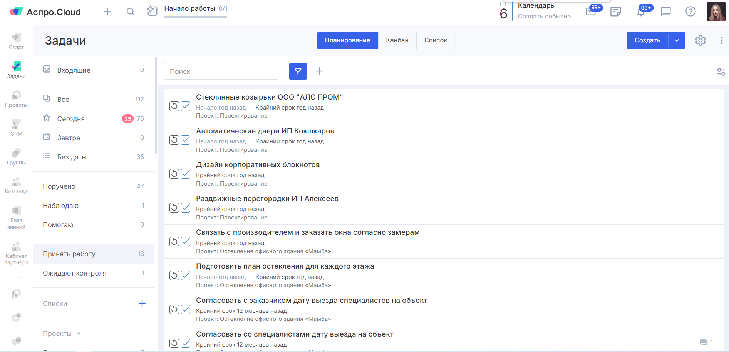Open the Проекты sidebar icon
The width and height of the screenshot is (729, 352).
[16, 99]
